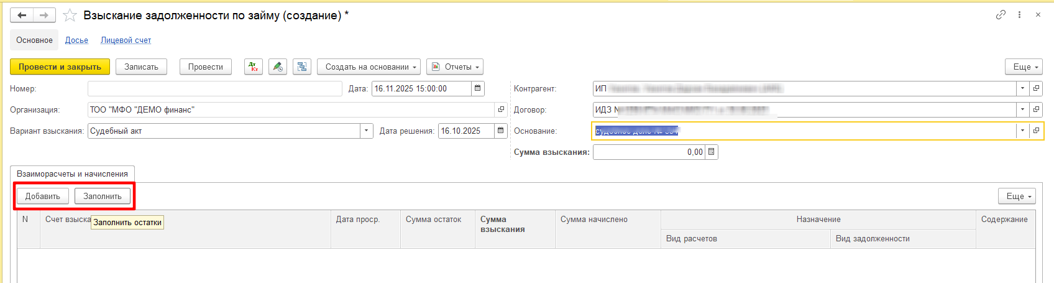The height and width of the screenshot is (283, 1054).
Task: Open the table section Еще menu
Action: tap(1017, 196)
